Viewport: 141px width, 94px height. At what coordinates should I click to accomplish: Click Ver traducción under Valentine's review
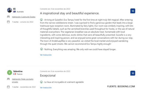click(46, 87)
